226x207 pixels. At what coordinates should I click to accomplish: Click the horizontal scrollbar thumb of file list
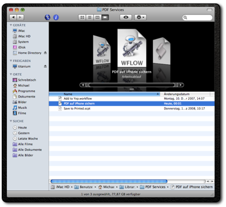click(x=109, y=181)
